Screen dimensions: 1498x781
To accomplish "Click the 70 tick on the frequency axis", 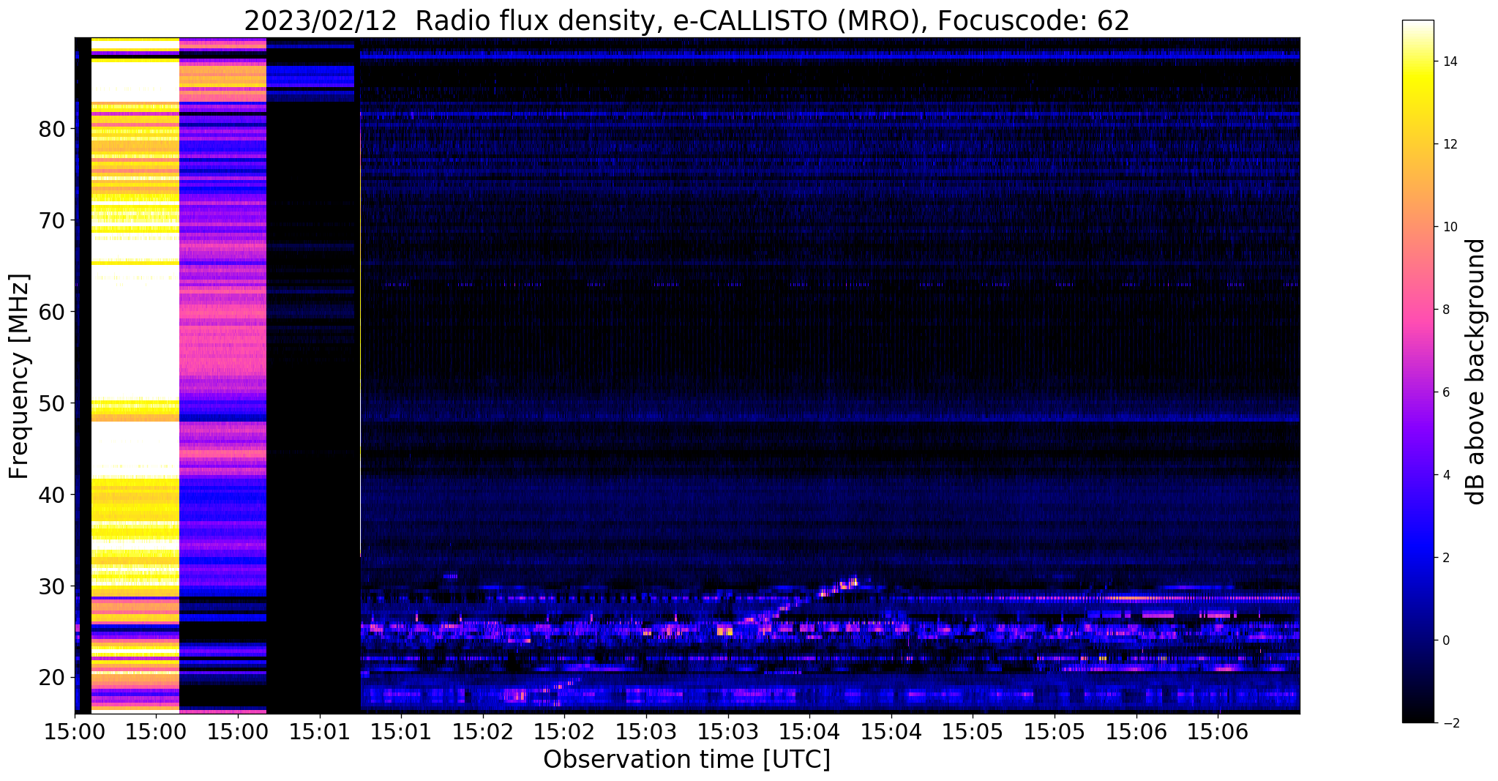I will tap(53, 220).
